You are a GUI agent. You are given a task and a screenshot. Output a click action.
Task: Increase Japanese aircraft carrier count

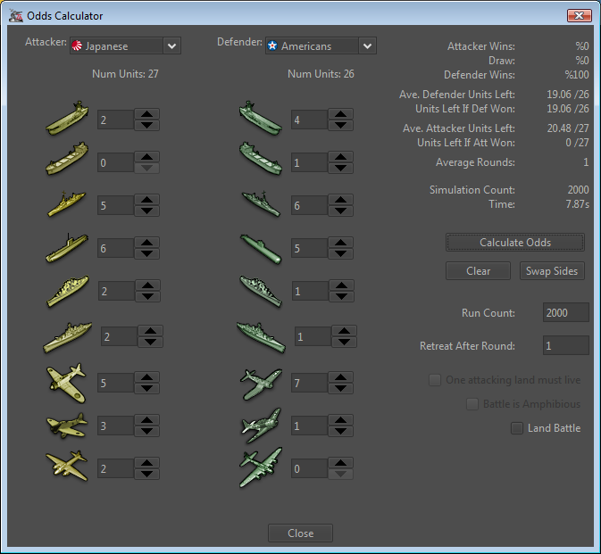point(146,114)
